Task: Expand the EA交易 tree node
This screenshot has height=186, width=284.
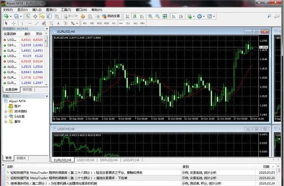Action: pos(6,116)
